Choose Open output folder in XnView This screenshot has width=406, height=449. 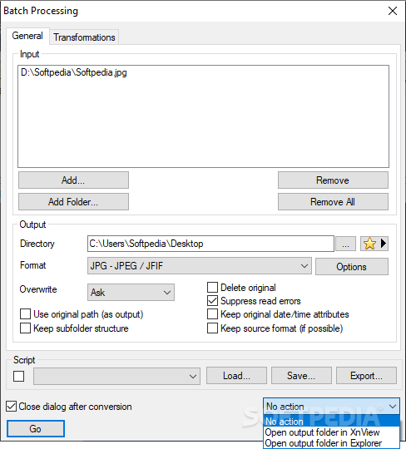331,432
